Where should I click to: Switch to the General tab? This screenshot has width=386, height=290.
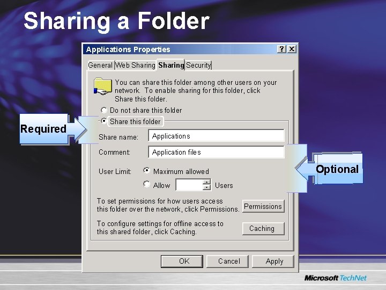pos(100,65)
